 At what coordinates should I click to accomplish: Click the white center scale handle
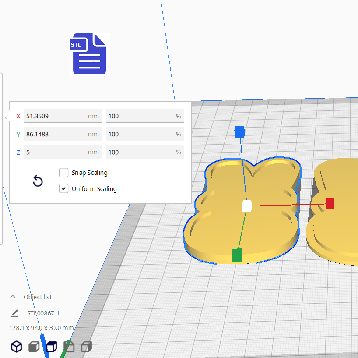247,206
